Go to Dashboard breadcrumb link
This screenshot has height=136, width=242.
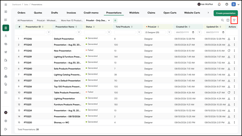(17, 5)
